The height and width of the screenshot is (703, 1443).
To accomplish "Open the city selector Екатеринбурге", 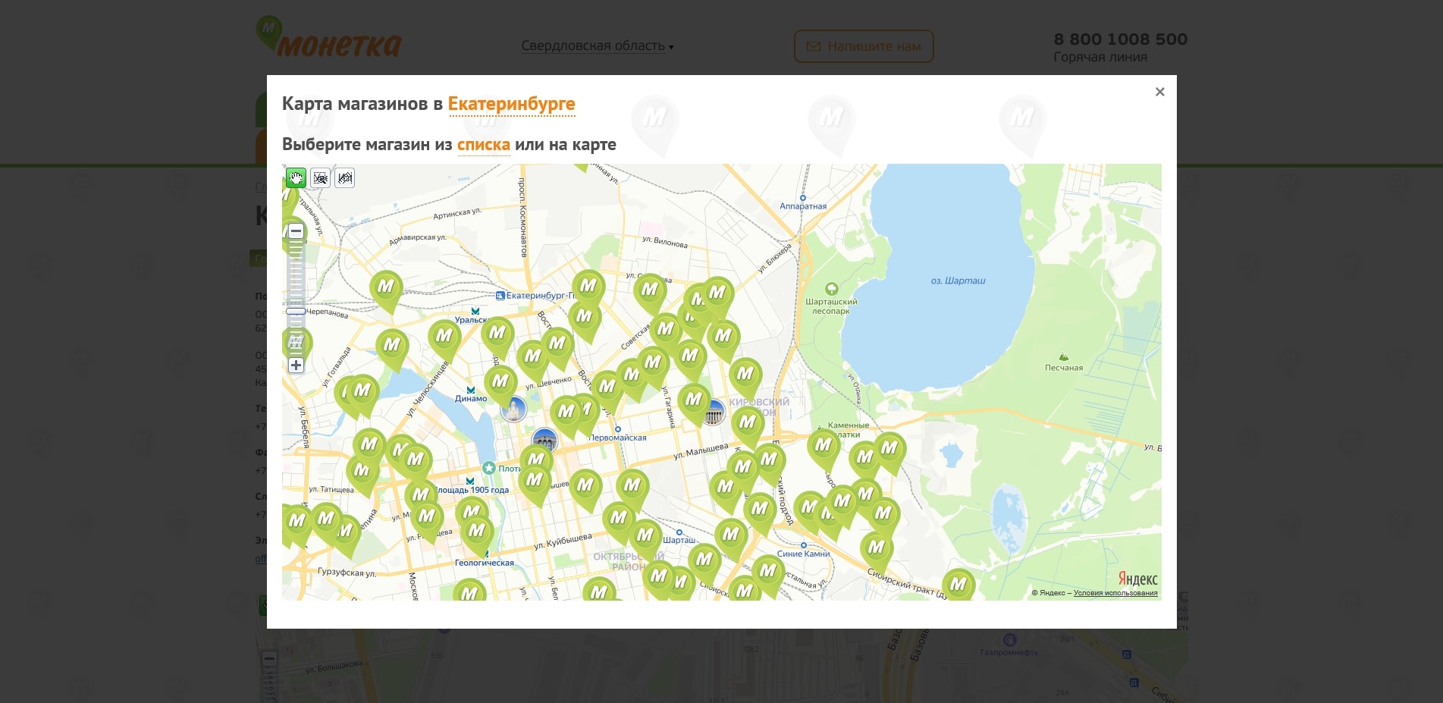I will coord(511,104).
